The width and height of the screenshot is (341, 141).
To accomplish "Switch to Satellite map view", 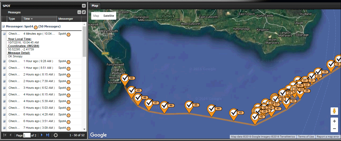I will [109, 16].
